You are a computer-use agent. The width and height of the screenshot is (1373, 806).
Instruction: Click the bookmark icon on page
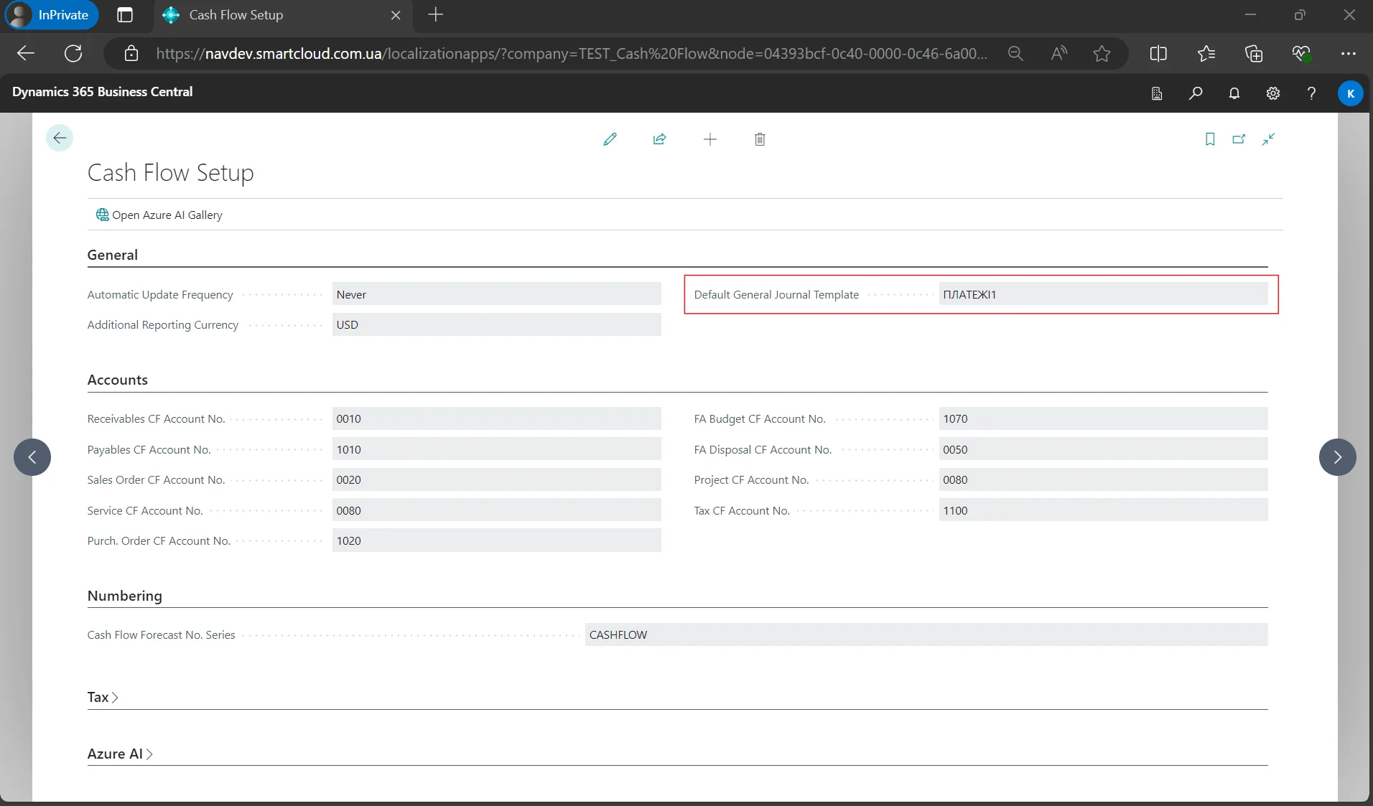[x=1209, y=139]
